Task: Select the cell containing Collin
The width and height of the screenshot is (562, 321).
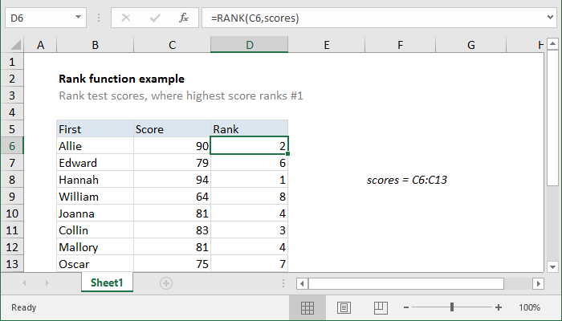Action: click(x=95, y=230)
